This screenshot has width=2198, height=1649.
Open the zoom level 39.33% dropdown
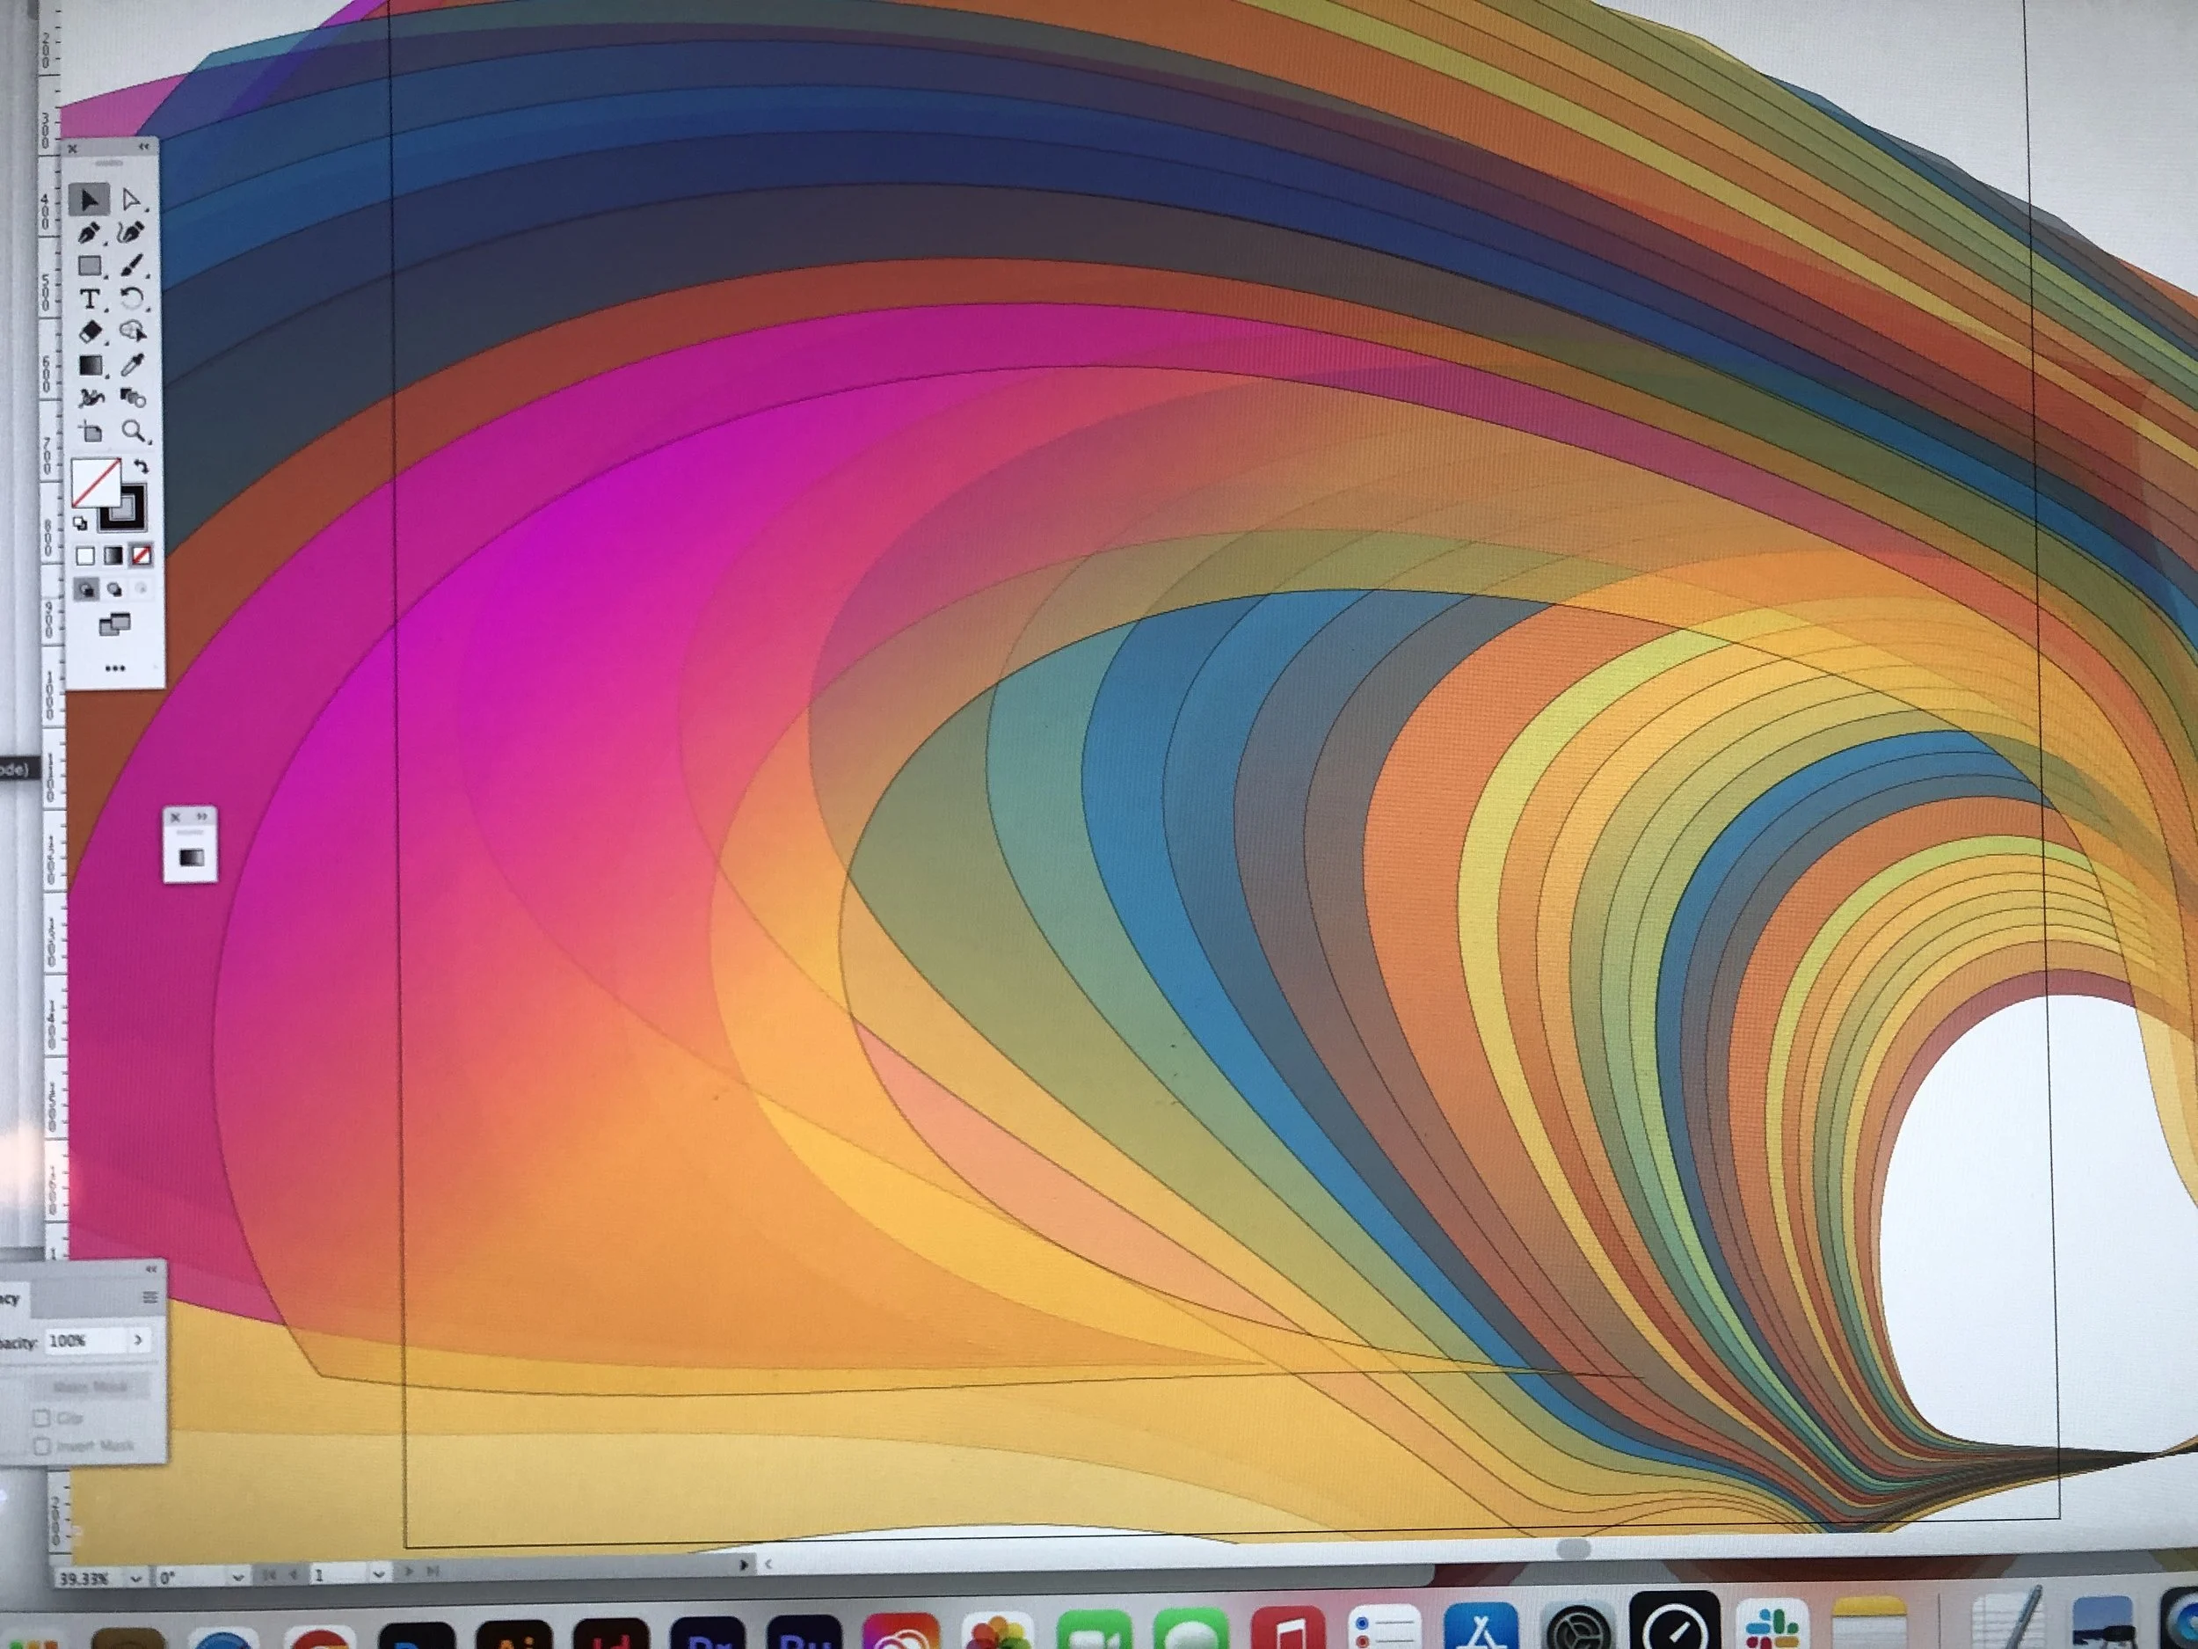[135, 1578]
